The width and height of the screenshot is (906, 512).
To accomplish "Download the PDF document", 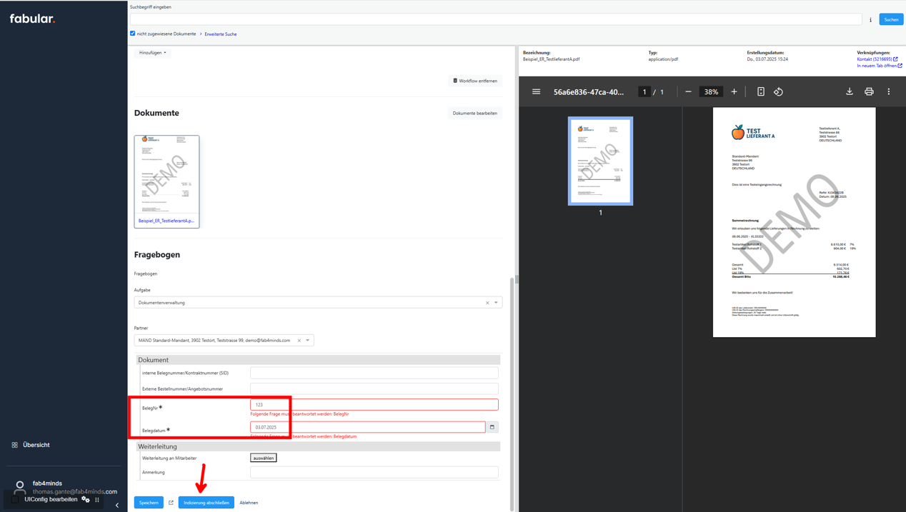I will click(850, 92).
